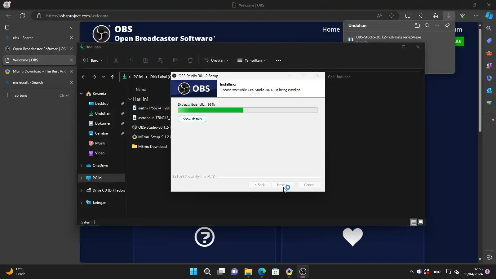Click the Paste icon in File Explorer
496x279 pixels.
146,60
